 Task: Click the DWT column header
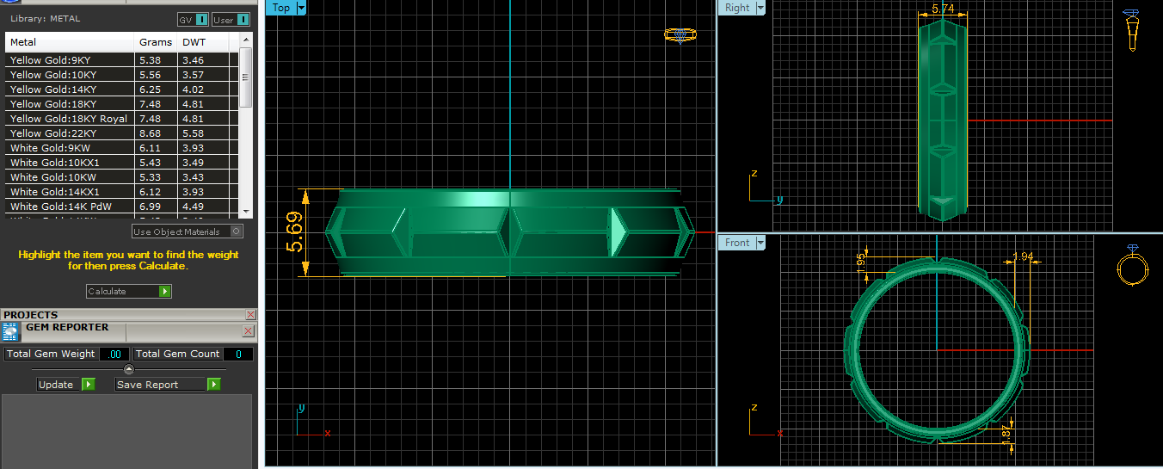pyautogui.click(x=194, y=42)
